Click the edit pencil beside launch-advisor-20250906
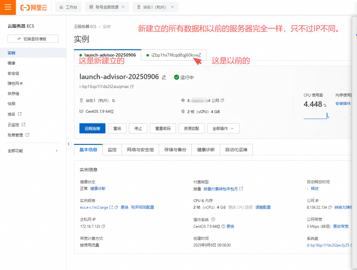Screen dimensions: 357x270 tap(164, 77)
